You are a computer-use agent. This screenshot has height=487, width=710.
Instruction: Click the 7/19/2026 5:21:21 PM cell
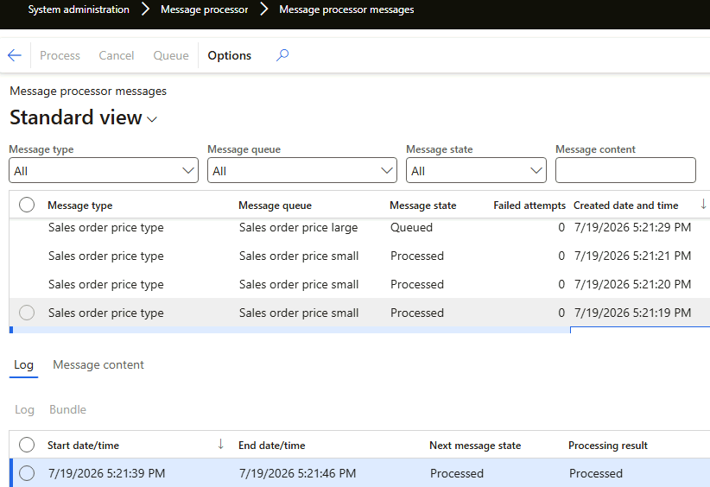[x=632, y=256]
